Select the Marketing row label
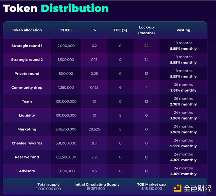Viewport: 216px width, 196px height. click(x=27, y=129)
